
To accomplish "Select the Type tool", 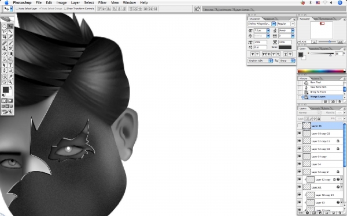I will (x=10, y=65).
